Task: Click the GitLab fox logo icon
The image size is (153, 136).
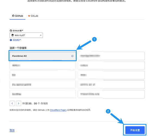Action: (x=29, y=16)
